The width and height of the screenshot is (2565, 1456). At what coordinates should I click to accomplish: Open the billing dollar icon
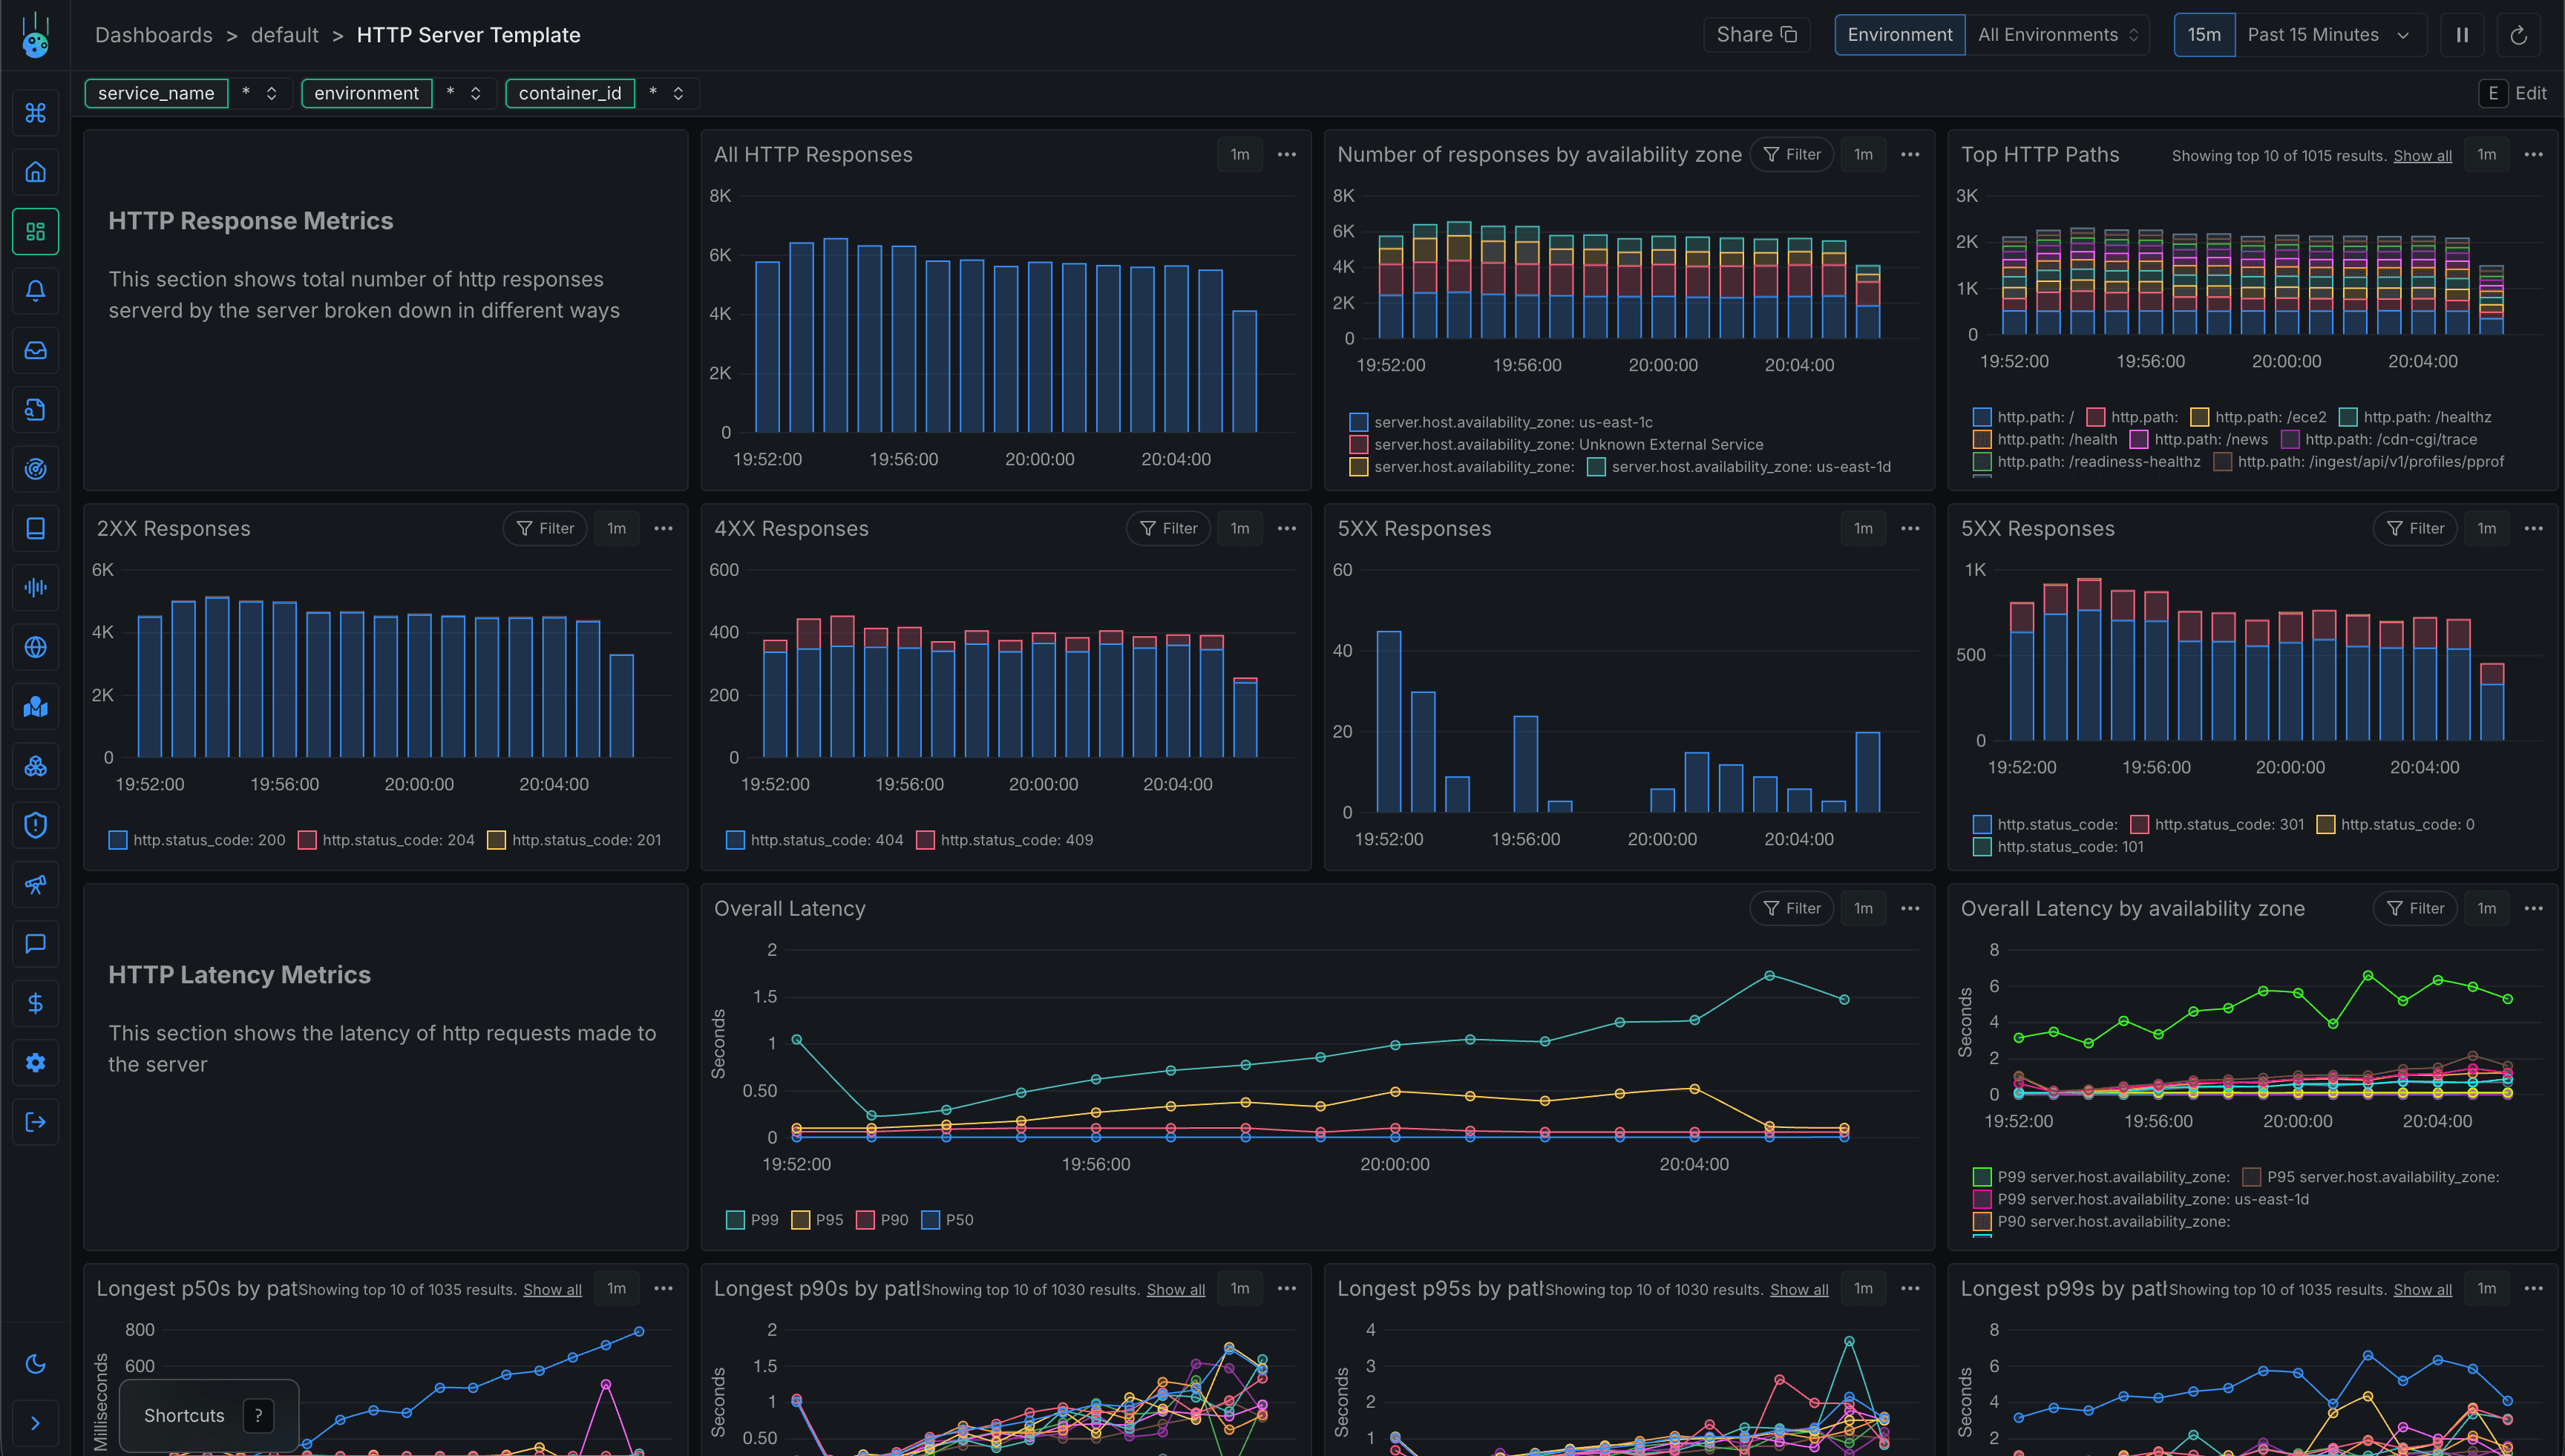[36, 1003]
